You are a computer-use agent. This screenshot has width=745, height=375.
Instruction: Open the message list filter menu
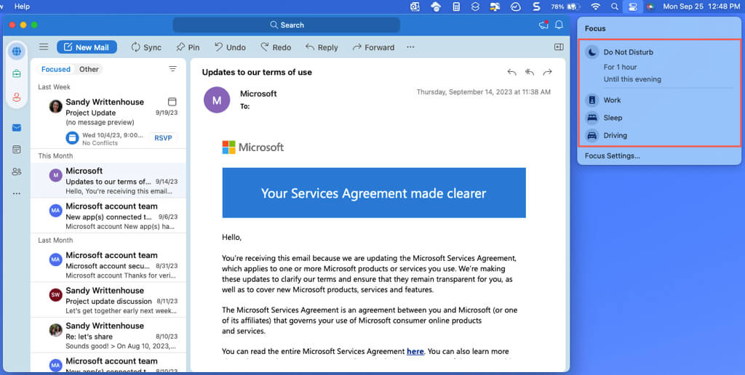172,69
